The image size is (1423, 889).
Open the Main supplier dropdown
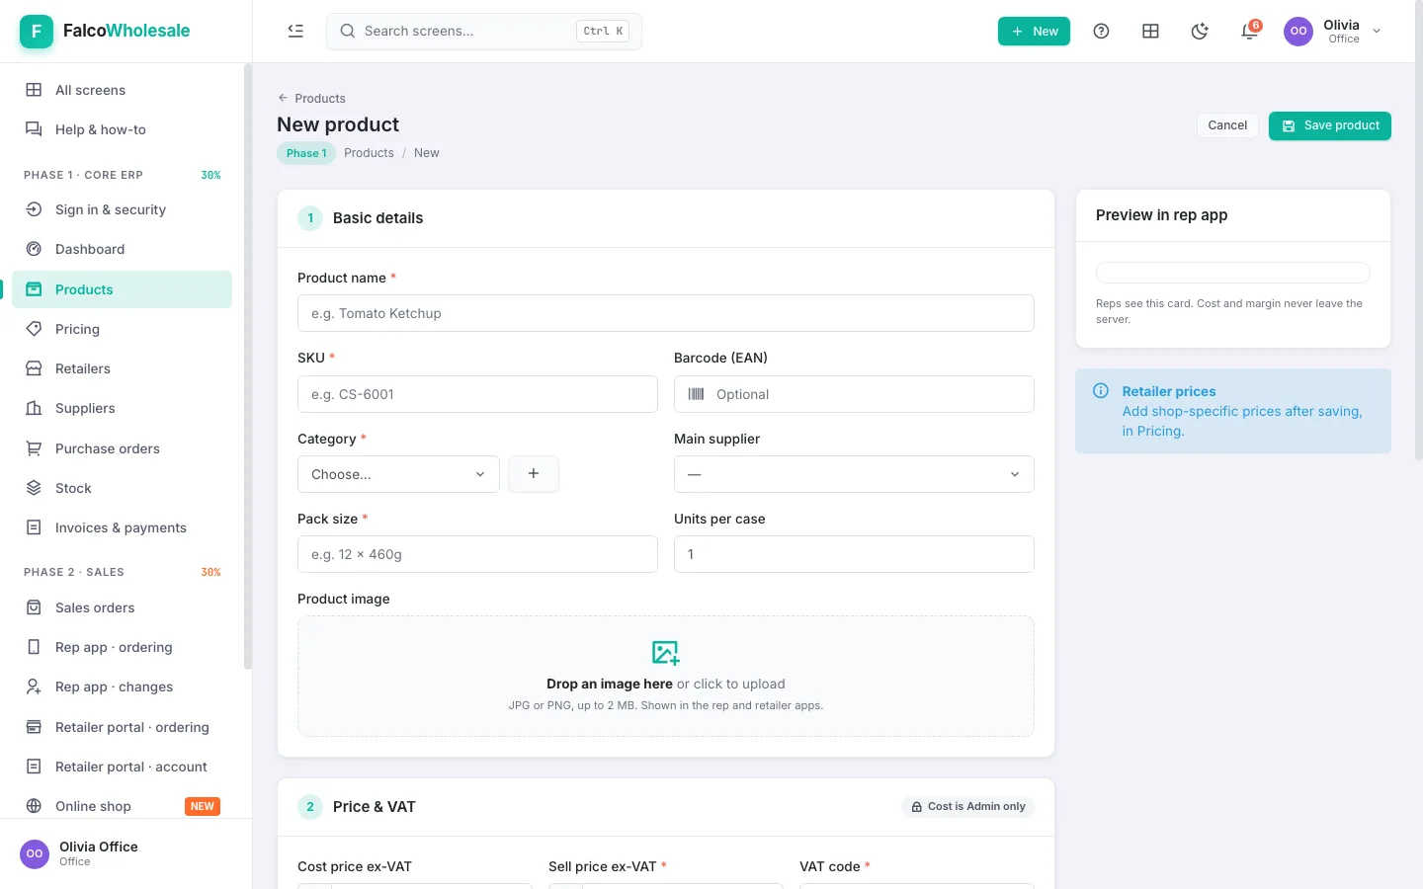click(854, 474)
